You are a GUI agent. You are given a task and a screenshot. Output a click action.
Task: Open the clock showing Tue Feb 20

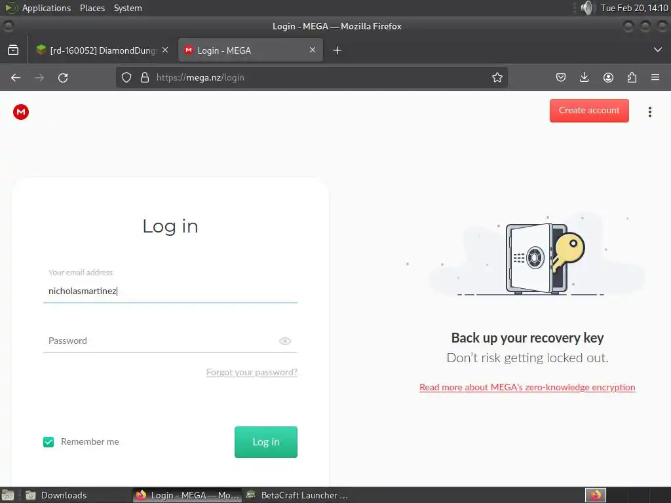pos(634,8)
